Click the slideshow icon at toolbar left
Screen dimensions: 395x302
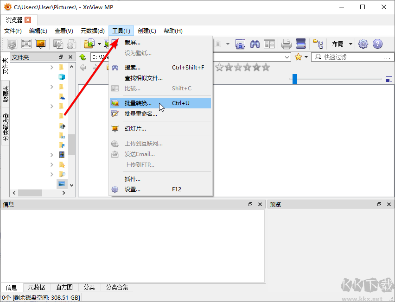[x=40, y=43]
